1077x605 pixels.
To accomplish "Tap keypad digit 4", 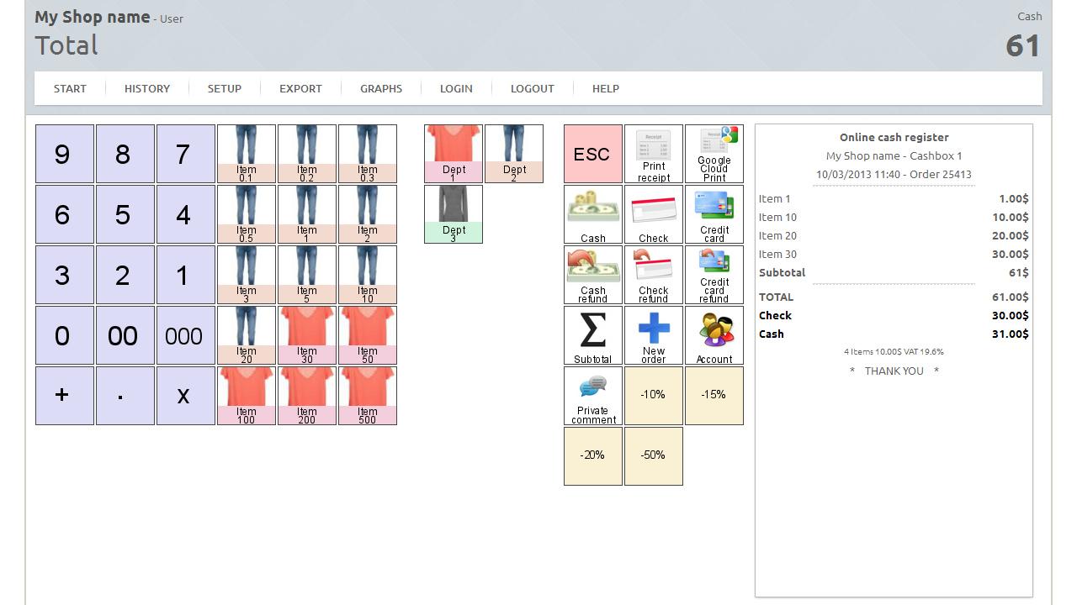I will (x=186, y=214).
